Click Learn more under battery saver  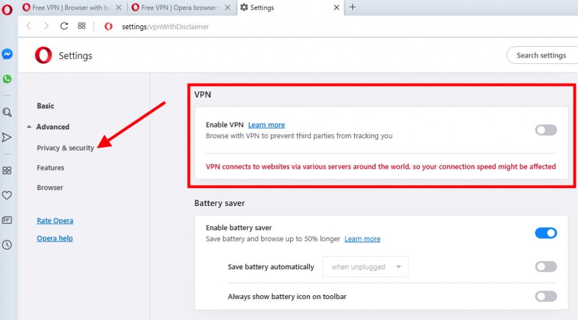[x=362, y=239]
